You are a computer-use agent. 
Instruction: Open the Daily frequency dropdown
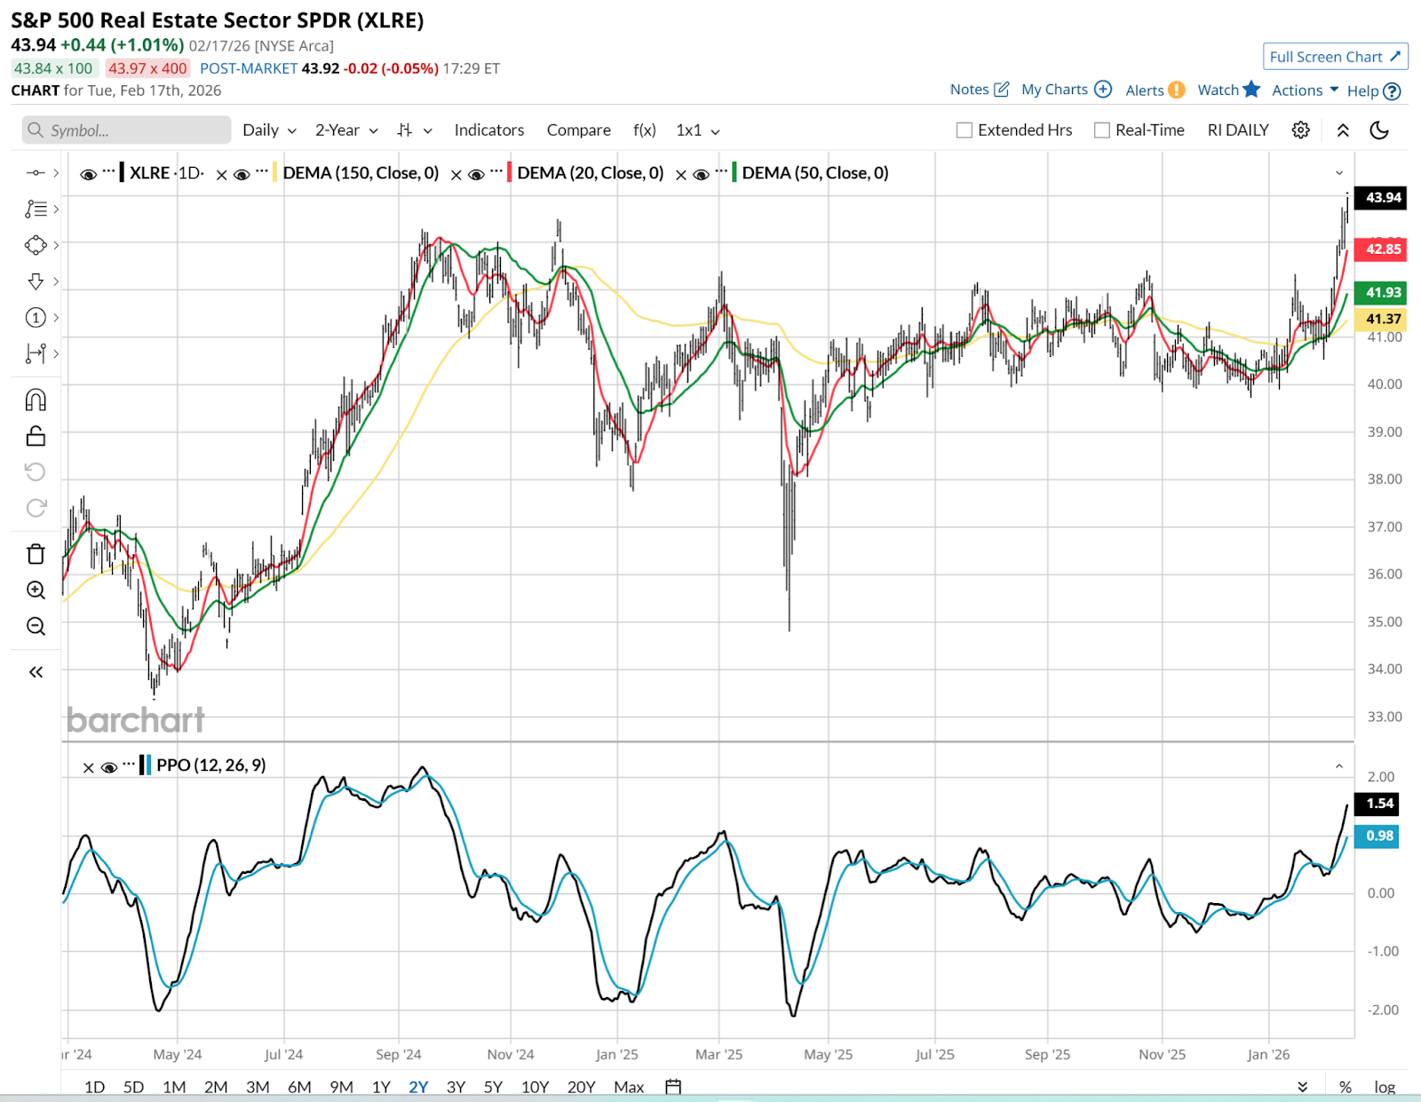[x=269, y=130]
